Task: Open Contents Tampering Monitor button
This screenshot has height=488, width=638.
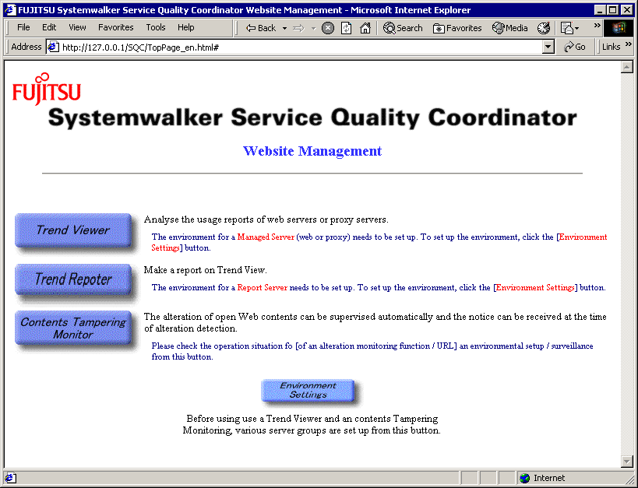Action: pyautogui.click(x=73, y=328)
